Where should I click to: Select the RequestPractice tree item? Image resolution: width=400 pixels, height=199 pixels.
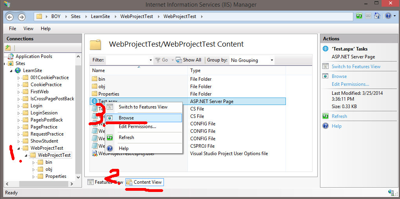point(47,134)
